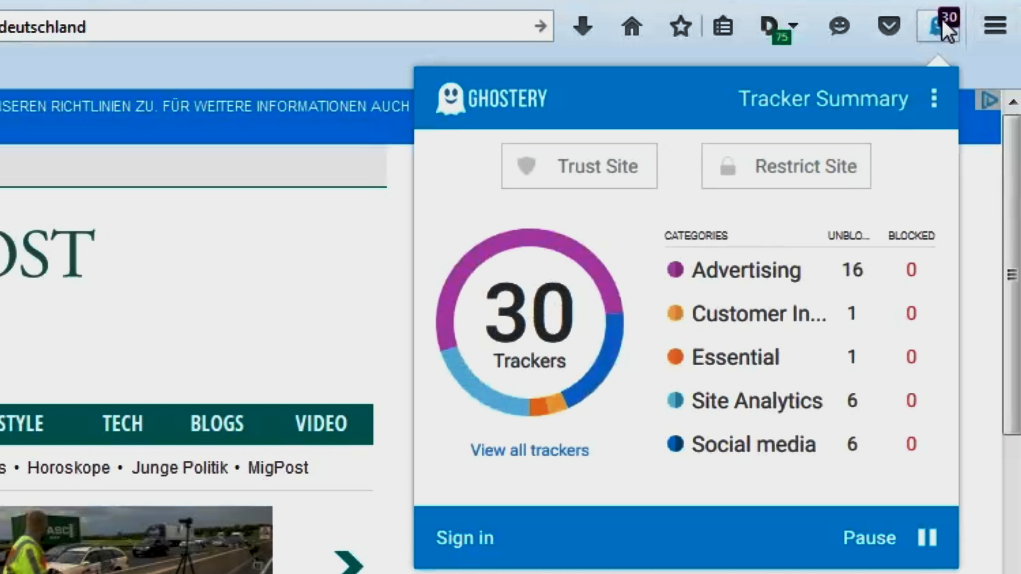Open the Horoskope link
Viewport: 1021px width, 574px height.
[69, 468]
